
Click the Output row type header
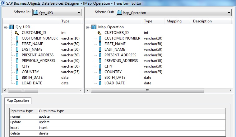click(132, 111)
